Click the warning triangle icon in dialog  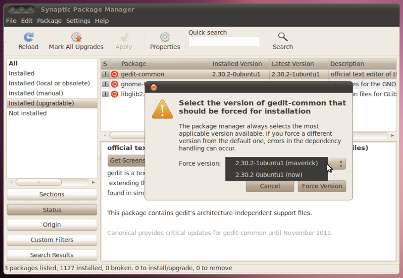coord(162,109)
